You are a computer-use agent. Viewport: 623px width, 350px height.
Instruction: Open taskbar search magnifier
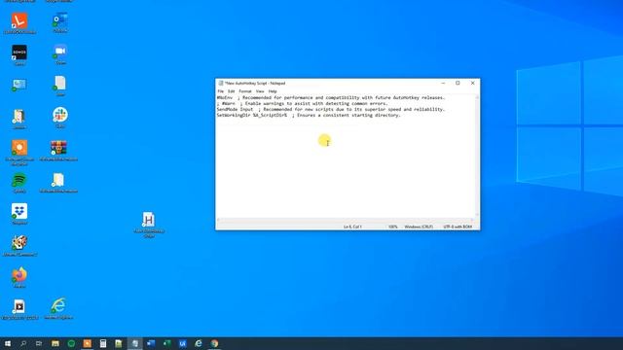(x=23, y=343)
